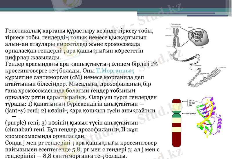
Task: Click the '(purple) гені' text
Action: pyautogui.click(x=22, y=123)
